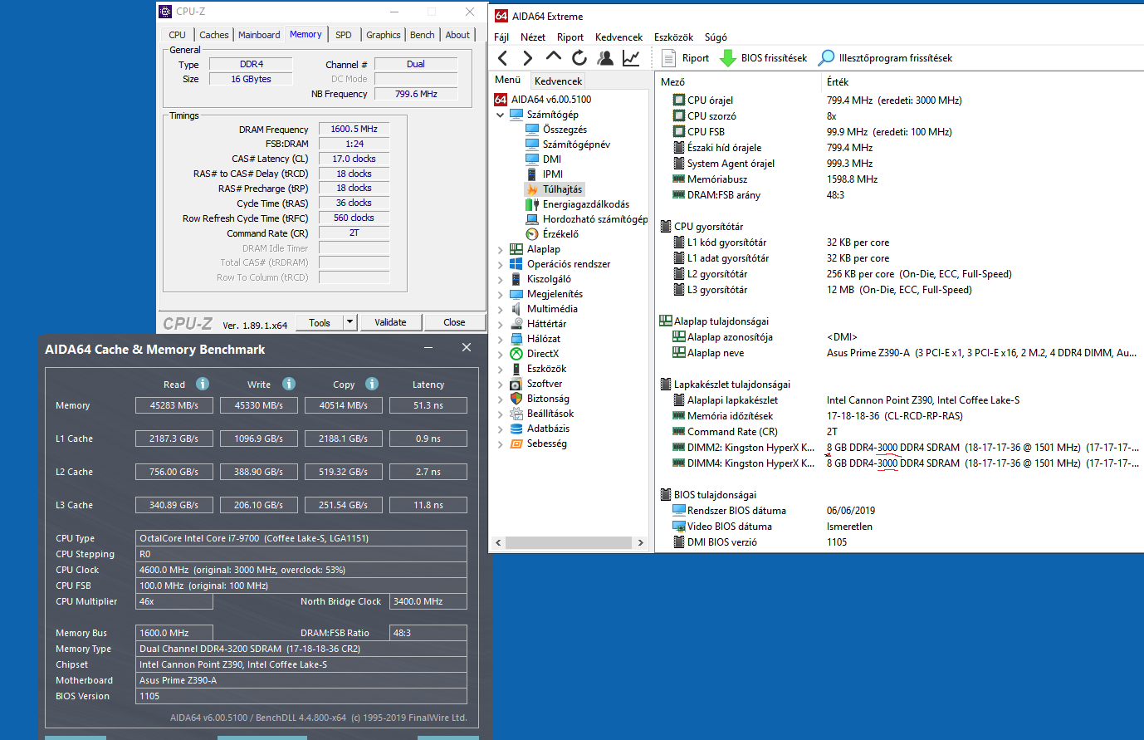Click the AIDA64 back navigation arrow
This screenshot has width=1144, height=740.
[502, 57]
